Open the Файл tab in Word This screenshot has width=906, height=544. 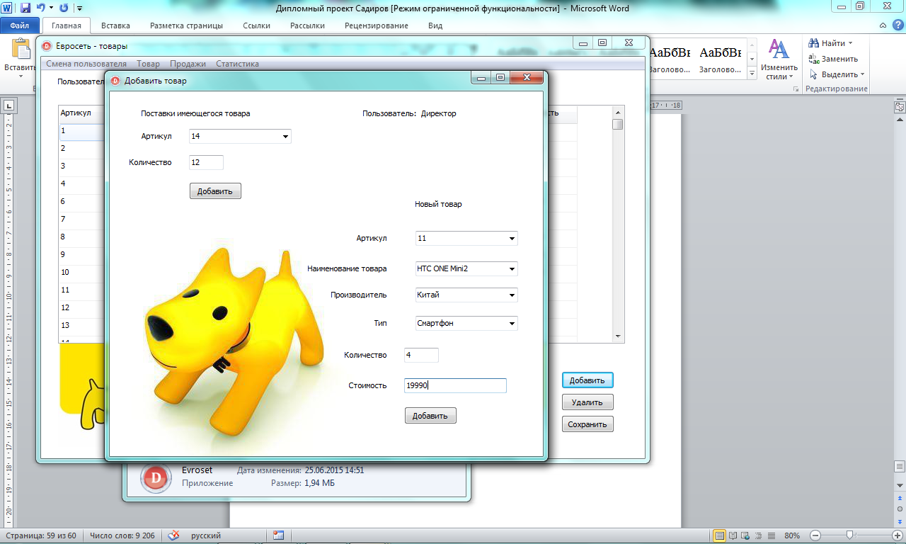pos(19,25)
